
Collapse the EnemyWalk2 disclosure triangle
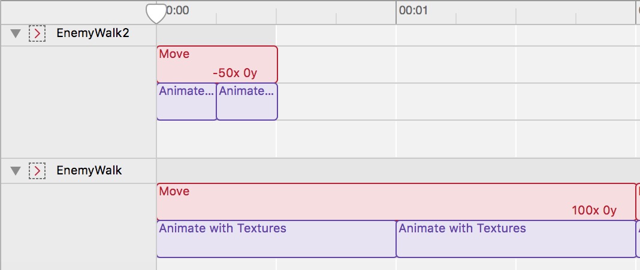tap(16, 34)
